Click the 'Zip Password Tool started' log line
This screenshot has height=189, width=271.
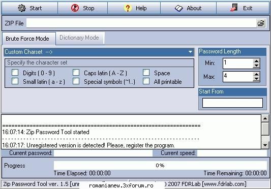(x=46, y=132)
